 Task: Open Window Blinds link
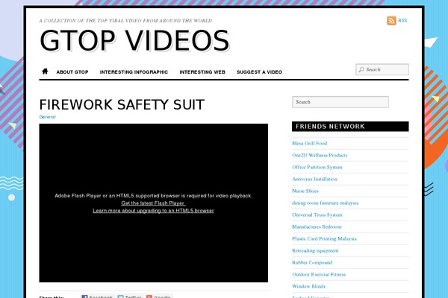pyautogui.click(x=308, y=286)
